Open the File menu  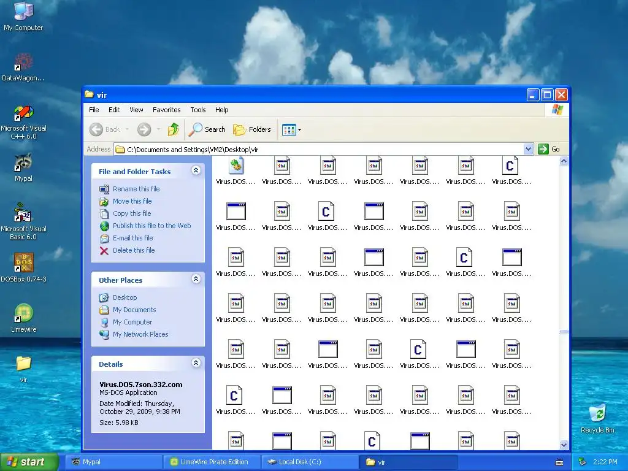click(x=94, y=110)
